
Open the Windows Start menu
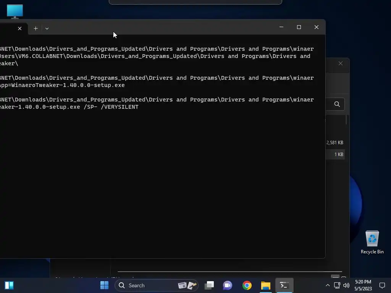tap(104, 285)
